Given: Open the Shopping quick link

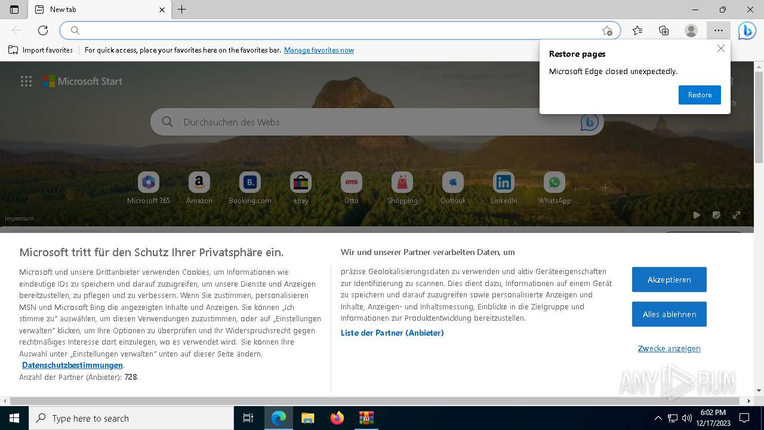Looking at the screenshot, I should tap(402, 188).
